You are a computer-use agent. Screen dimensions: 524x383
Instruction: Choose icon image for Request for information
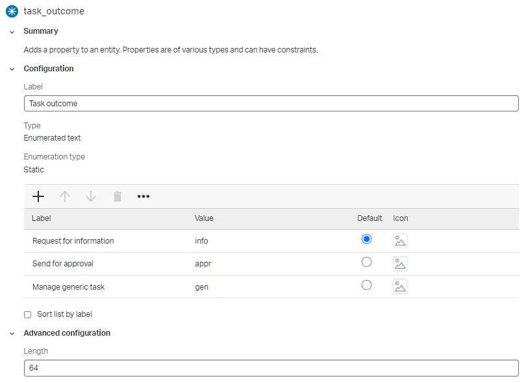click(x=400, y=241)
